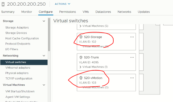Click the S20-Storage port group network icon

81,37
